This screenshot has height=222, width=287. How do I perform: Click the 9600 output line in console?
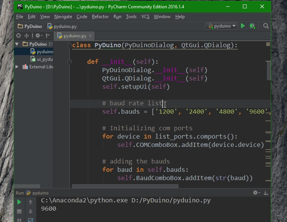click(x=49, y=209)
